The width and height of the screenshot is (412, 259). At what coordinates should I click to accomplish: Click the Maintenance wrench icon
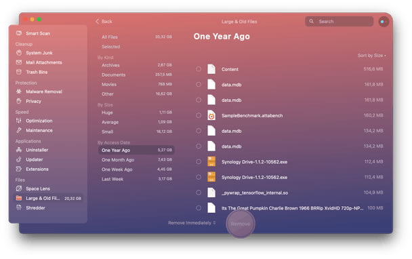coord(19,130)
